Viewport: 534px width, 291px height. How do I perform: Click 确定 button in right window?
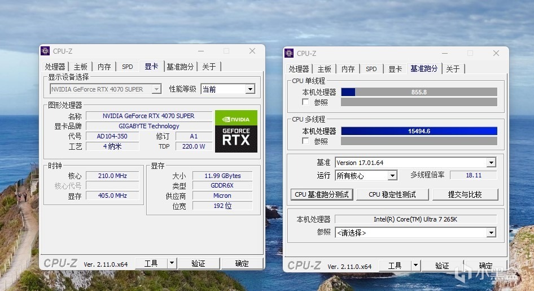coord(486,265)
